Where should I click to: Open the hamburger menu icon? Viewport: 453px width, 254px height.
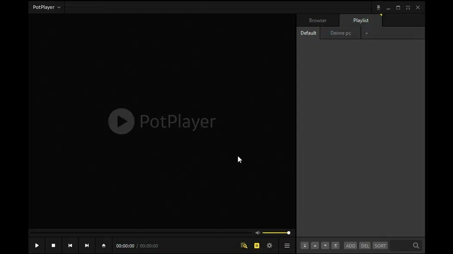(x=287, y=246)
